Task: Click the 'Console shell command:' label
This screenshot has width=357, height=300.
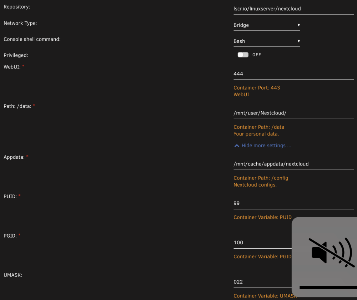Action: (32, 39)
